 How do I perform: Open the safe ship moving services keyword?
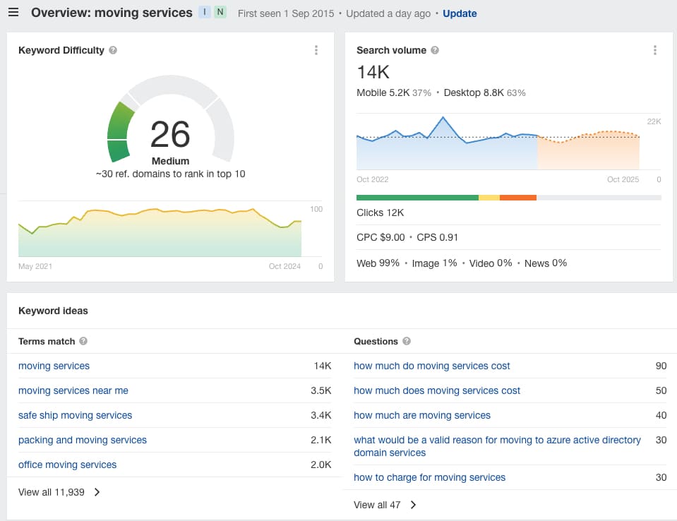click(75, 415)
